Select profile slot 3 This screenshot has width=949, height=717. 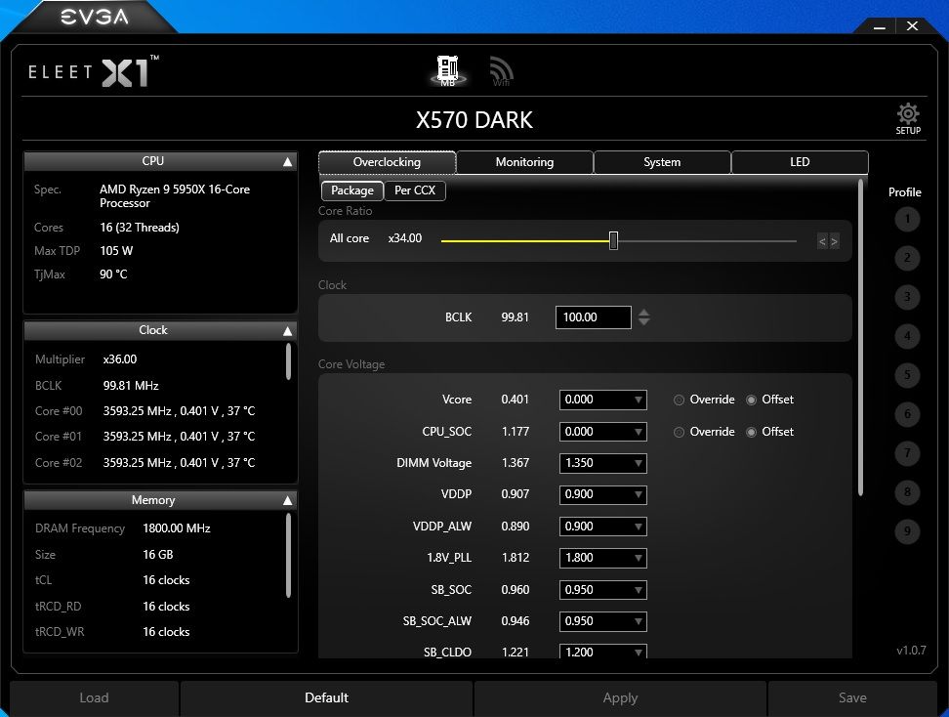907,297
